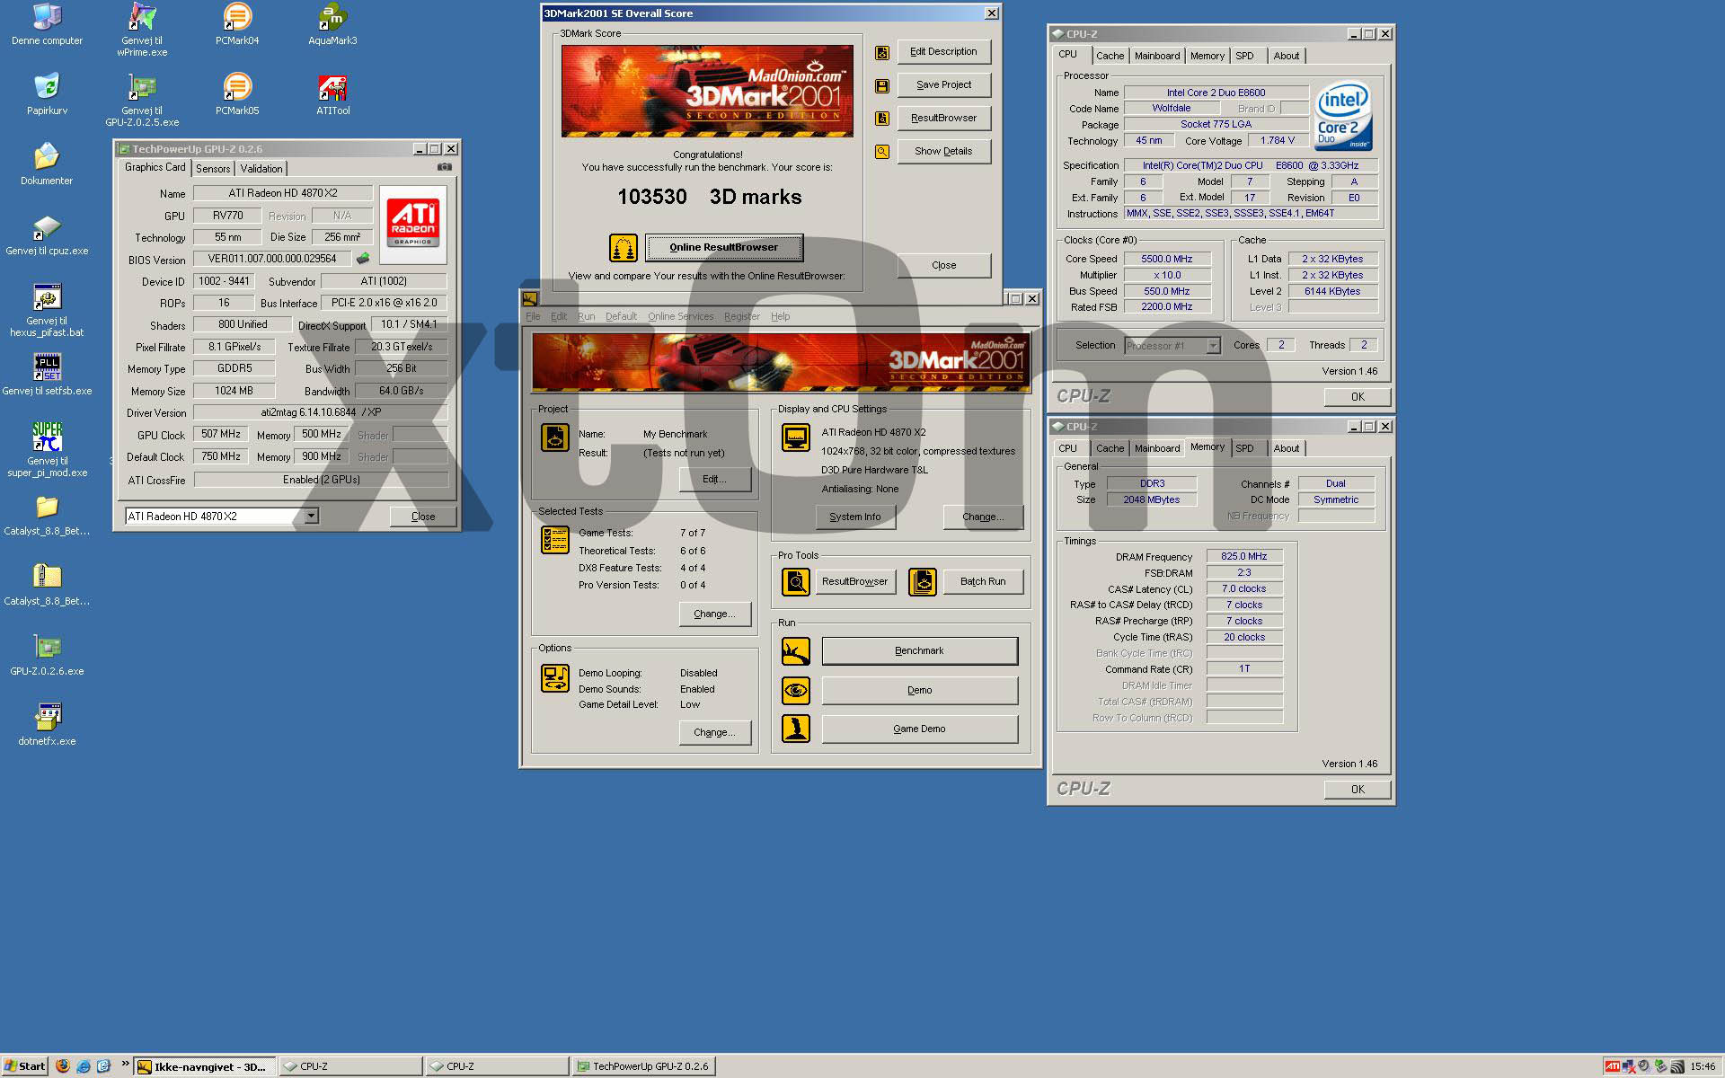Click the Game Demo button
This screenshot has width=1725, height=1078.
[919, 729]
